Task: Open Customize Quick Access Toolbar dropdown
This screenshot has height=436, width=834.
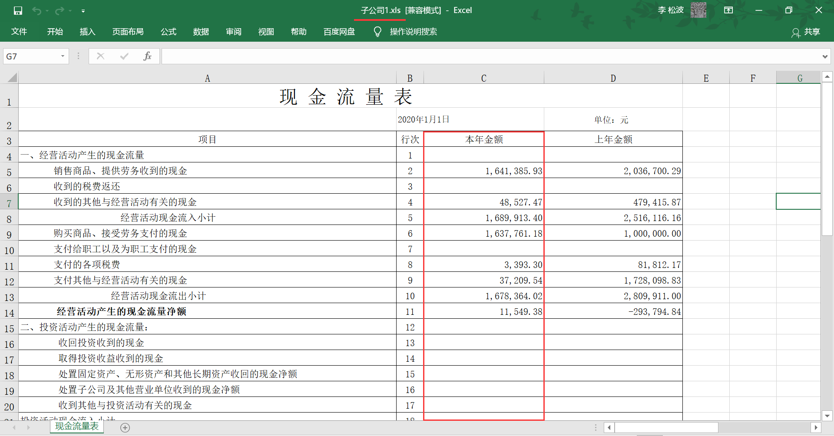Action: (83, 11)
